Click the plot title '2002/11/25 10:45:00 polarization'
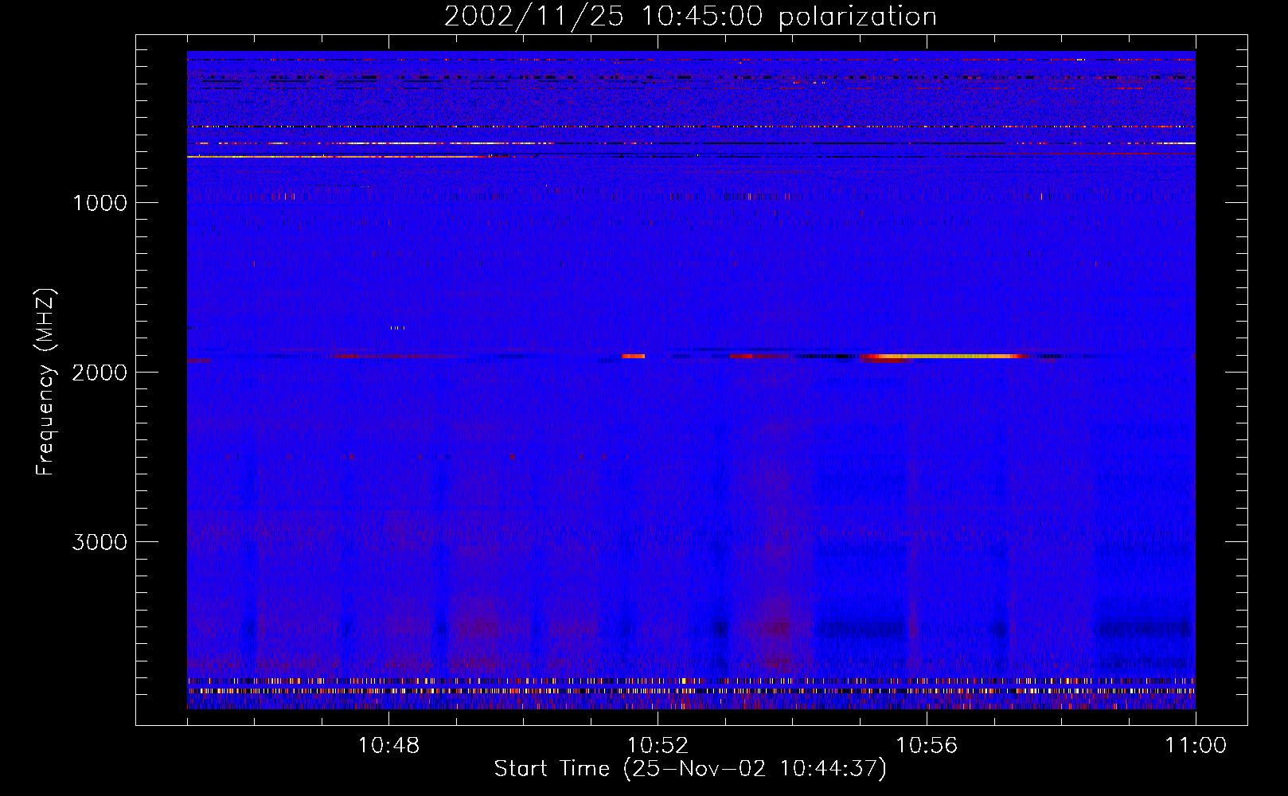The width and height of the screenshot is (1288, 796). [x=690, y=16]
